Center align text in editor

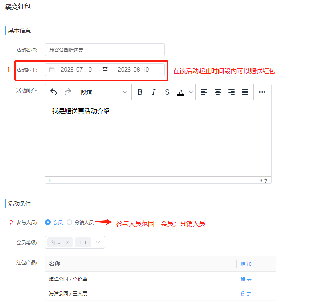(x=218, y=92)
